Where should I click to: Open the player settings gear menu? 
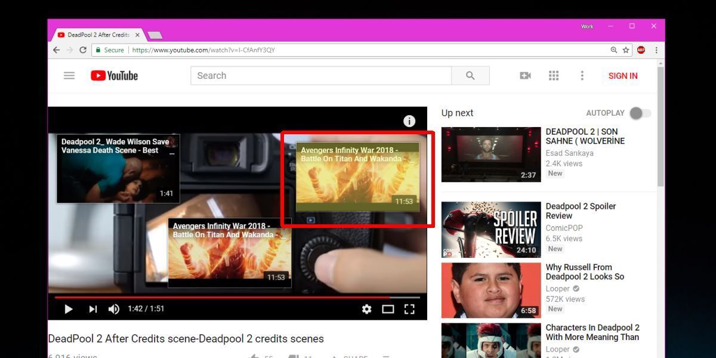coord(366,309)
